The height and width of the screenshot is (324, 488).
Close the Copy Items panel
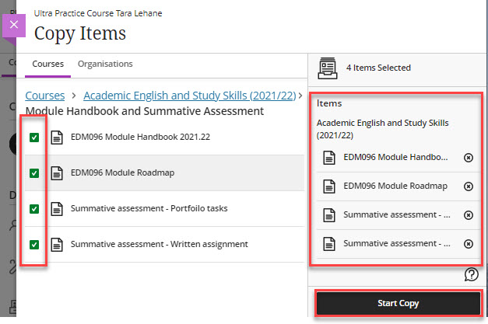click(13, 25)
